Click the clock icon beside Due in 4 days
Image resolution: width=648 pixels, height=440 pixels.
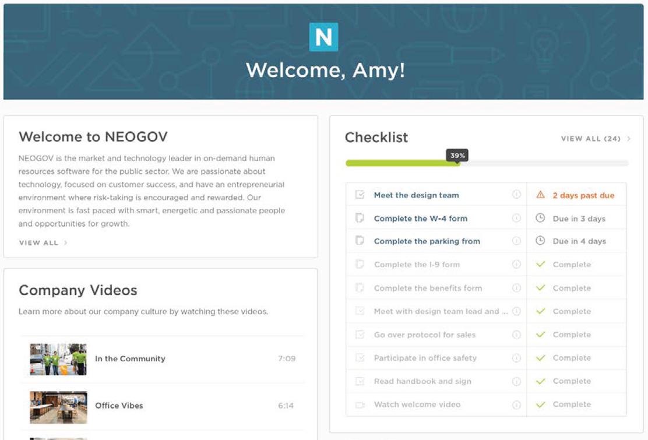tap(540, 241)
